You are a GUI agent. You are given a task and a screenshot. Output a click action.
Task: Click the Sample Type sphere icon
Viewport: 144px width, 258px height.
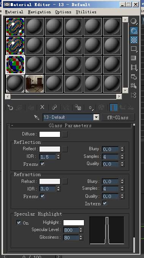point(134,21)
